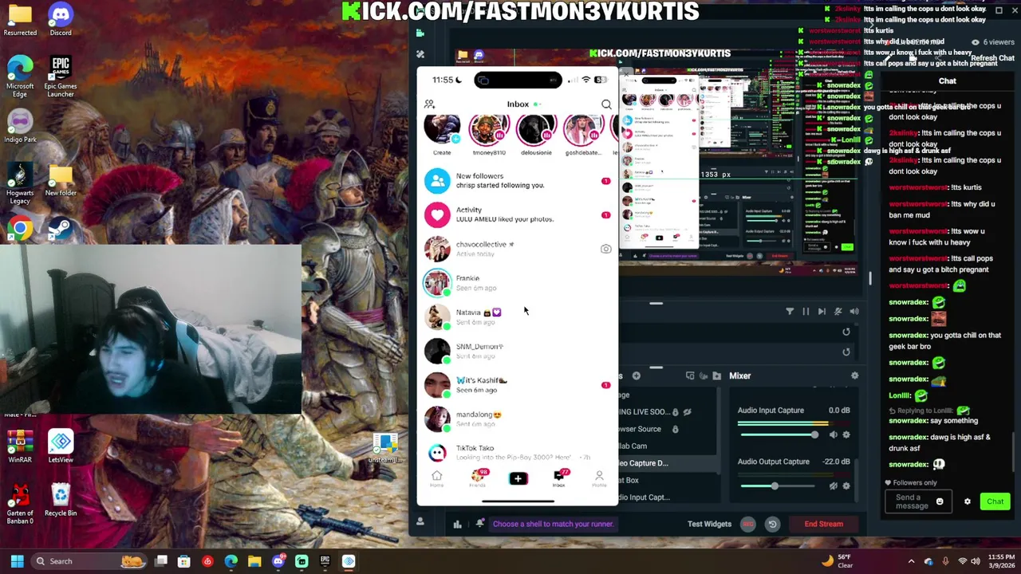Open the chavocollective conversation
Viewport: 1021px width, 574px height.
(x=518, y=249)
